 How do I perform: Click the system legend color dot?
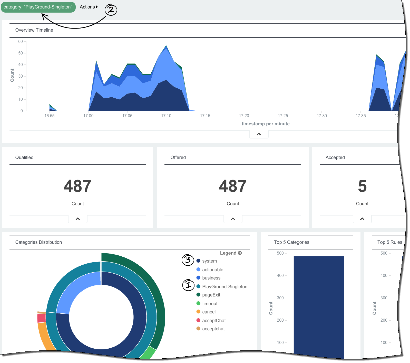(198, 261)
